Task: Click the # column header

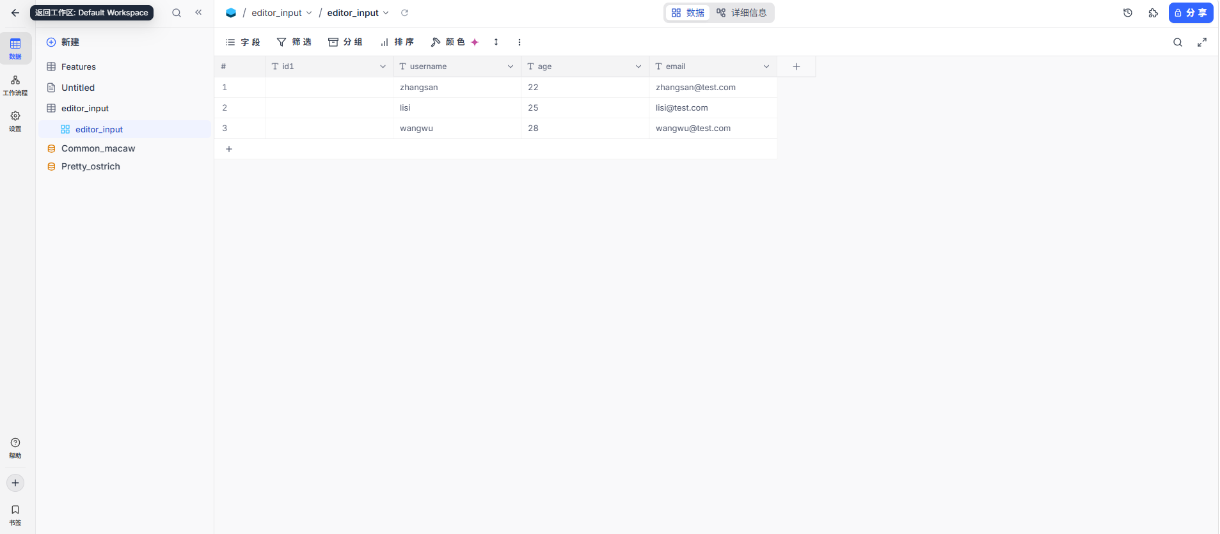Action: 240,67
